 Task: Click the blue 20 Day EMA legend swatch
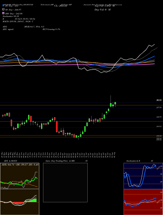coord(4,6)
